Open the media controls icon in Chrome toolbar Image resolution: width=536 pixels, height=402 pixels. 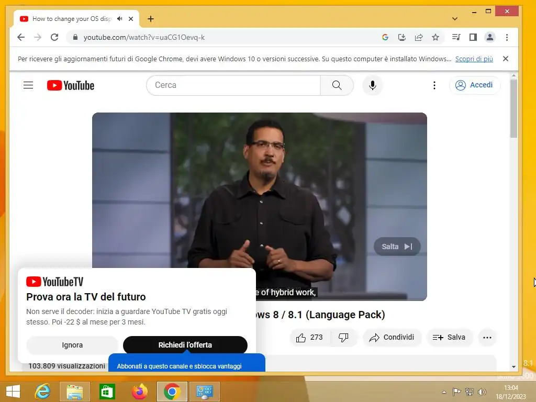tap(456, 37)
